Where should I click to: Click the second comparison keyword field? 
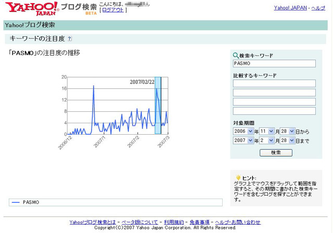click(x=274, y=93)
